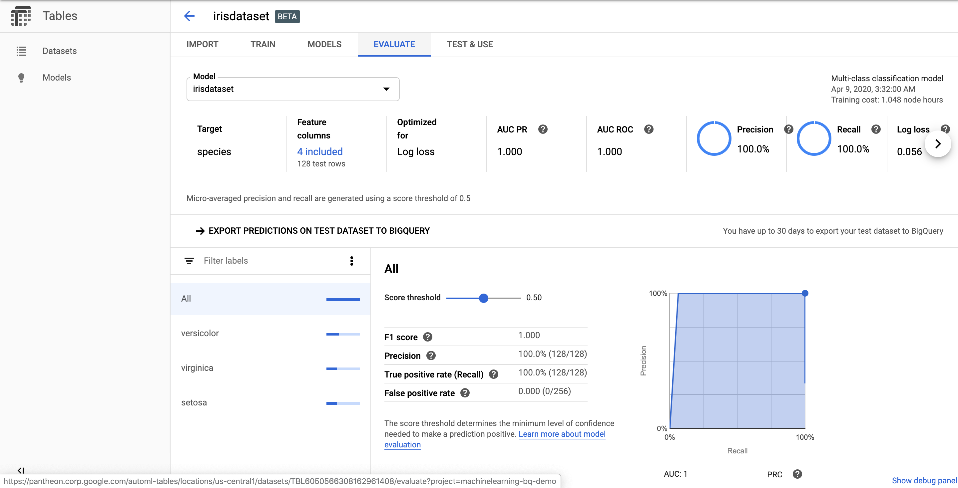Collapse the left sidebar with the chevron
The image size is (958, 488).
[x=21, y=470]
